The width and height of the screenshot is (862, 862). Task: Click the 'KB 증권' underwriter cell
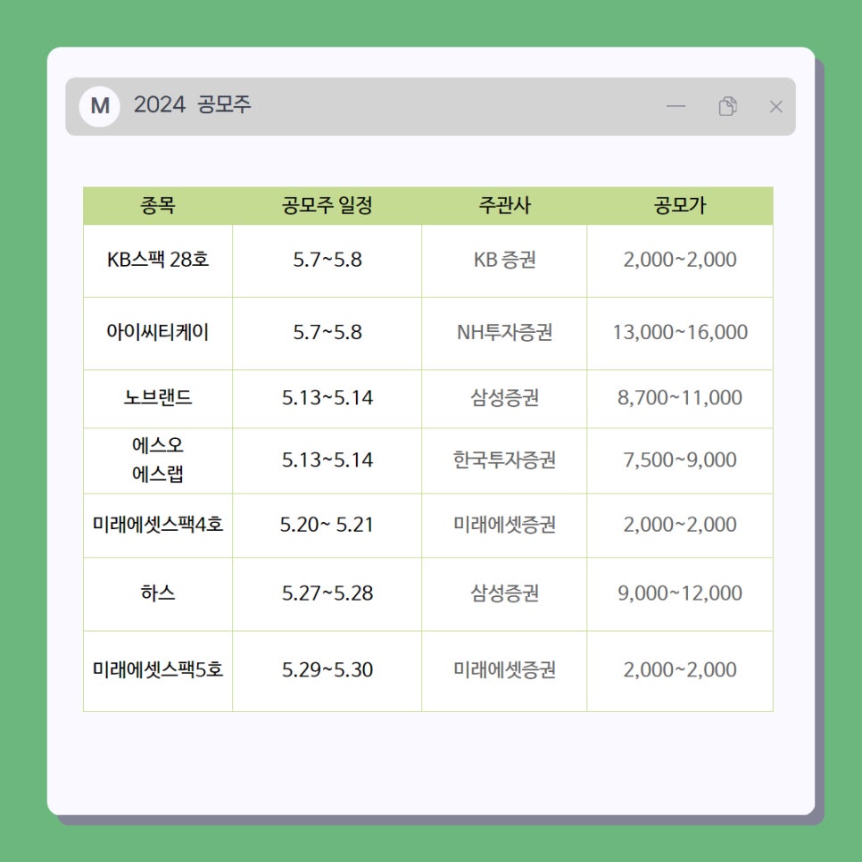click(x=504, y=261)
